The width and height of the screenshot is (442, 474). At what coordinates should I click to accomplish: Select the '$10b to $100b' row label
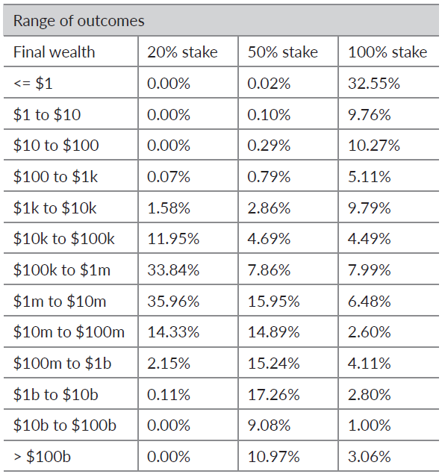pyautogui.click(x=65, y=425)
